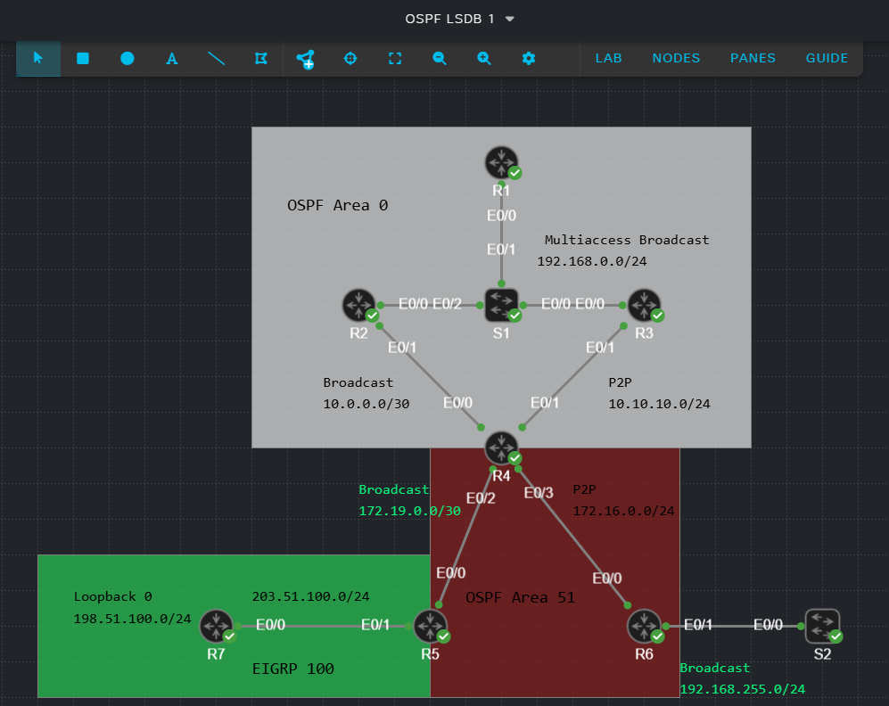Open the gear settings icon
Screen dimensions: 889x706
click(x=529, y=59)
